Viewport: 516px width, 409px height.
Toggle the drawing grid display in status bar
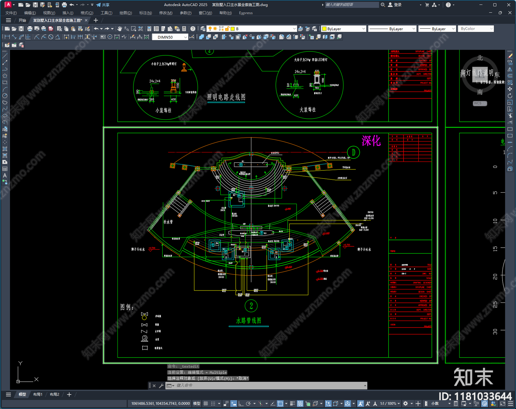pos(205,404)
